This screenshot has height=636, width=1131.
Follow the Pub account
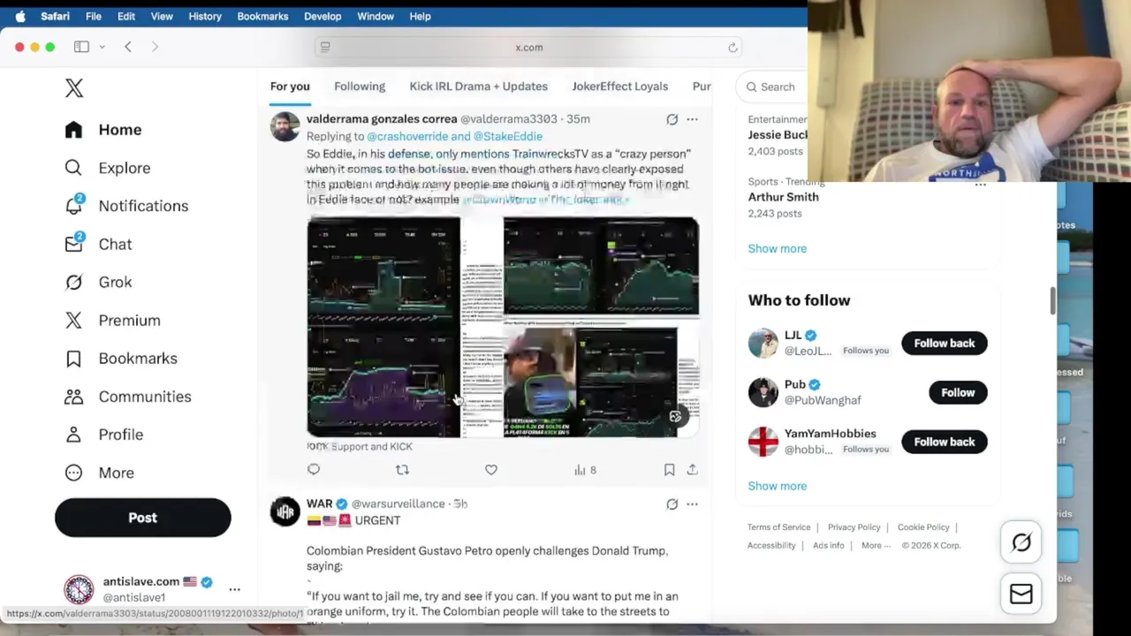(x=958, y=392)
